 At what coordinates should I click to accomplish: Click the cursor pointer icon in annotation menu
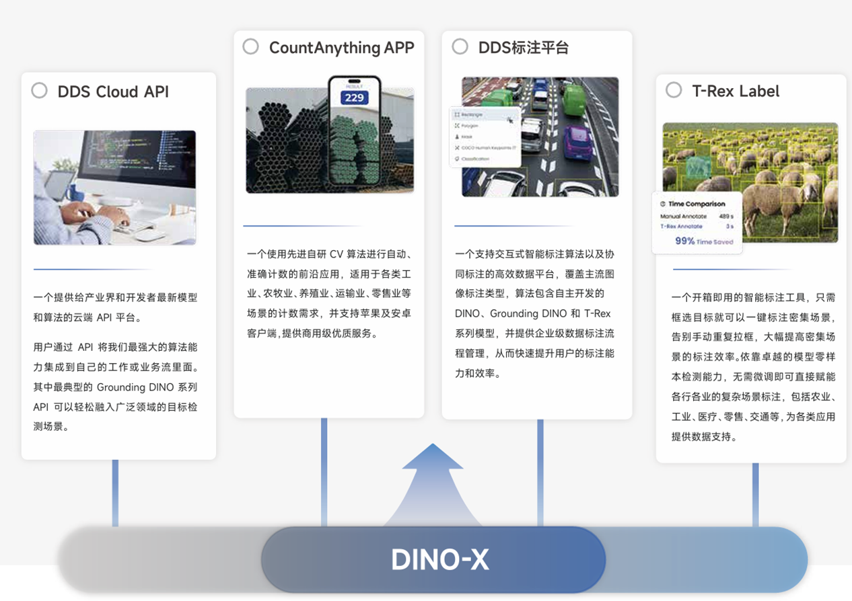coord(510,120)
